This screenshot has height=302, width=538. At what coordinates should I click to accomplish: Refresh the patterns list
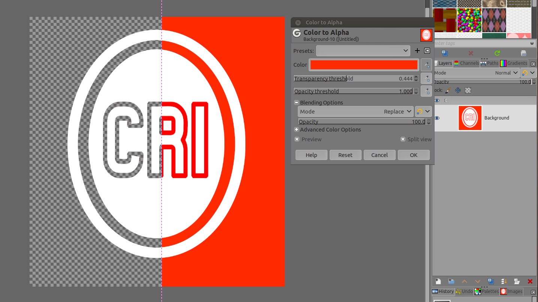click(497, 53)
